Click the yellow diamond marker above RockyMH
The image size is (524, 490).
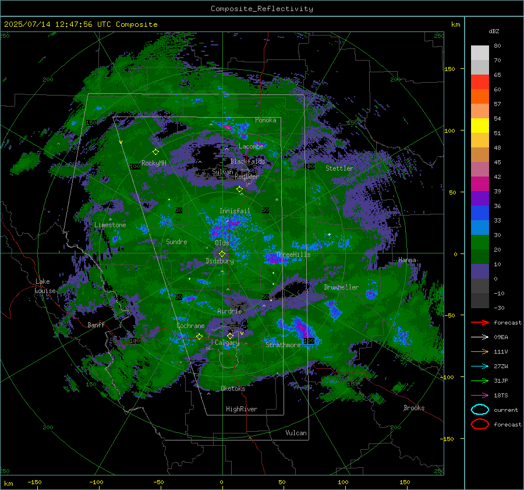click(x=155, y=152)
